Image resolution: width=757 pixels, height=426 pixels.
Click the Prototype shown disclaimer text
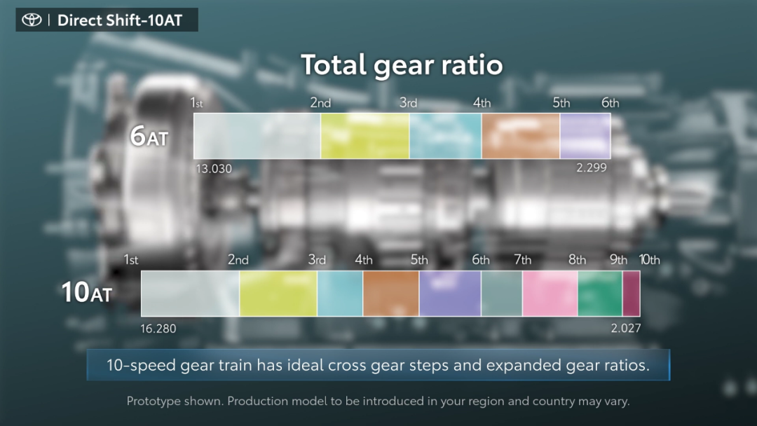click(x=378, y=401)
